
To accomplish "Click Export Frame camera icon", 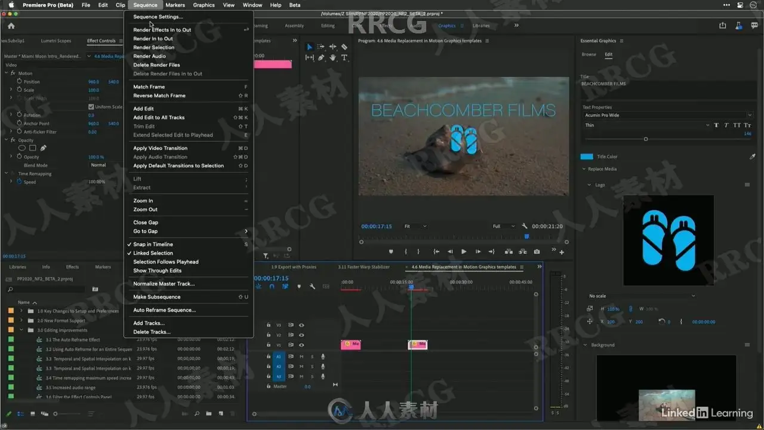I will [537, 251].
